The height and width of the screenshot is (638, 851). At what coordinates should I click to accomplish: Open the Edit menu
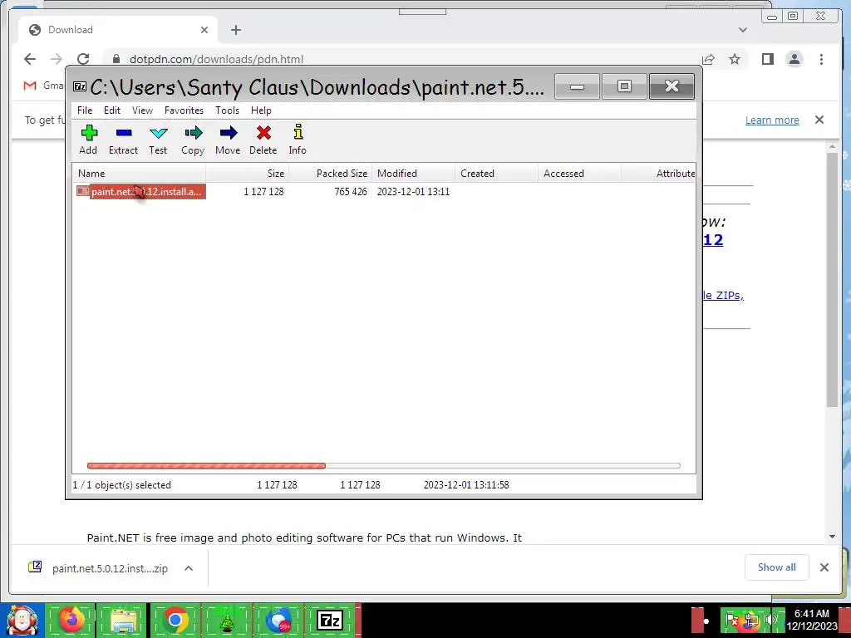tap(112, 110)
